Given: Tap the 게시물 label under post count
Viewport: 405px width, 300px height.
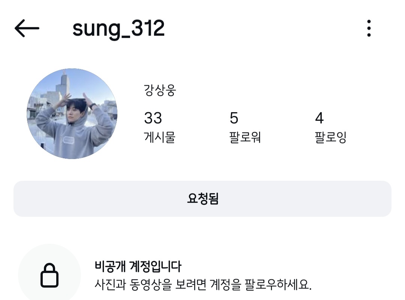Looking at the screenshot, I should tap(160, 137).
